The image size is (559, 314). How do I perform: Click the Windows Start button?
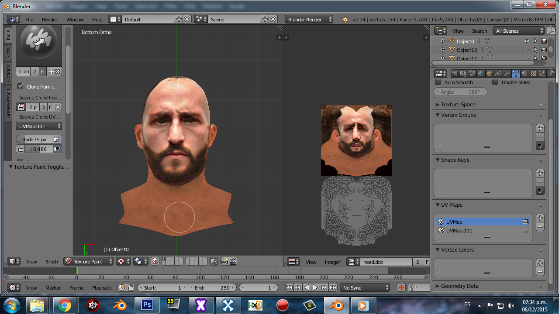click(11, 305)
